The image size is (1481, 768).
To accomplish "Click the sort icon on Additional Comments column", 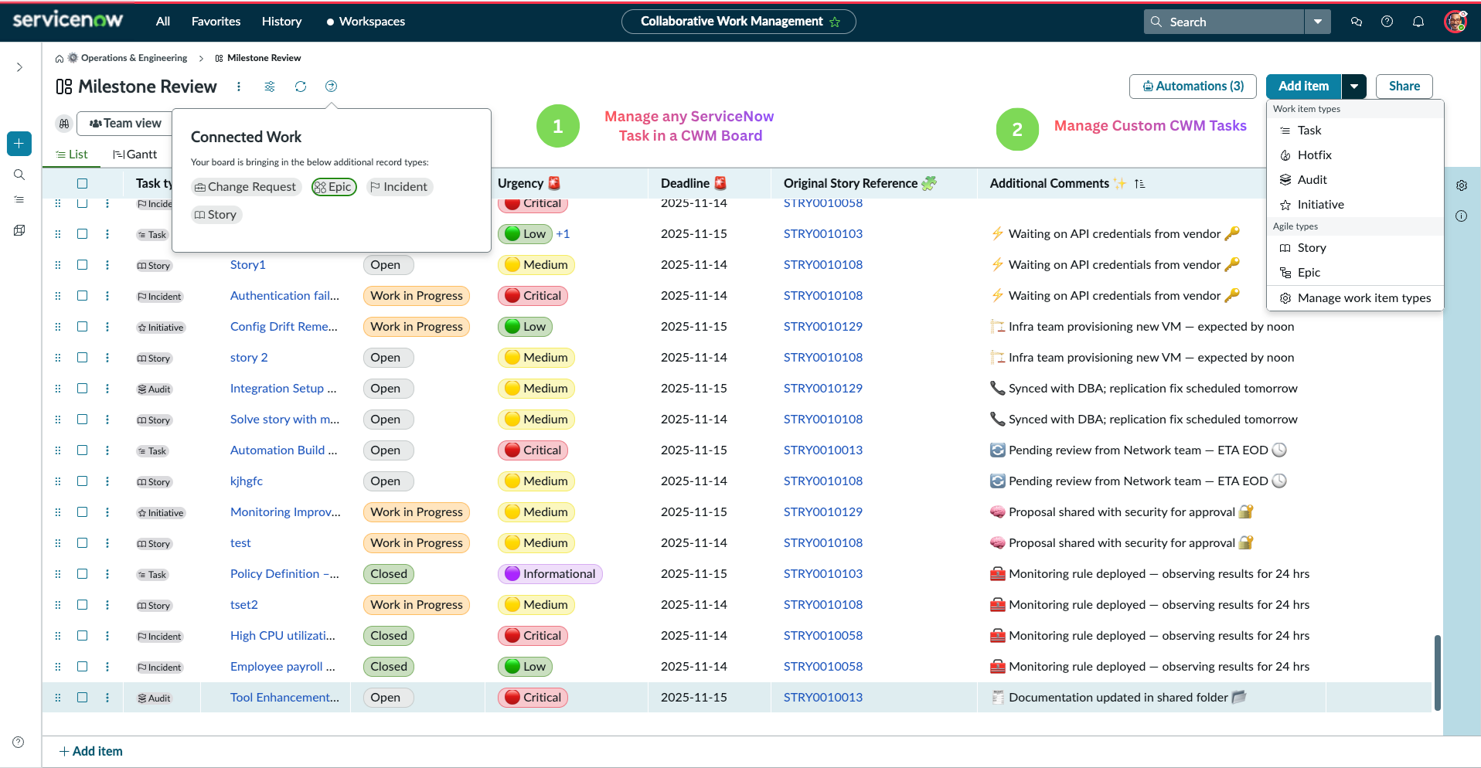I will tap(1139, 184).
